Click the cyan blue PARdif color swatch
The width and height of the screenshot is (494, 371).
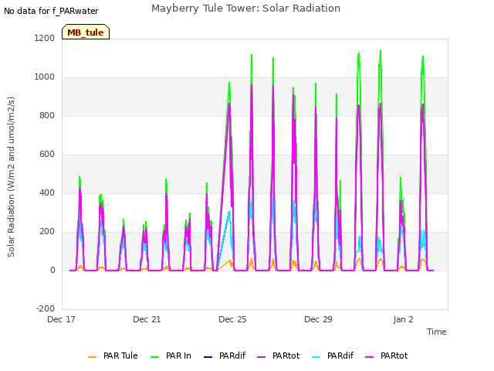316,357
